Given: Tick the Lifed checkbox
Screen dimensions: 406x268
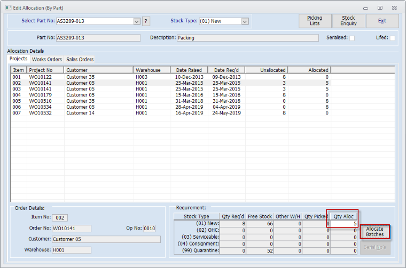Looking at the screenshot, I should point(393,38).
